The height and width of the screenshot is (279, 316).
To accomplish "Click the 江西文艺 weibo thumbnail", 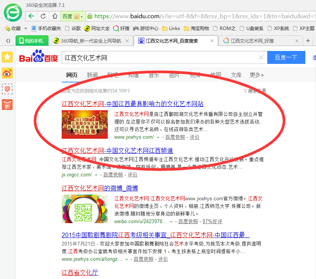I will click(x=85, y=209).
